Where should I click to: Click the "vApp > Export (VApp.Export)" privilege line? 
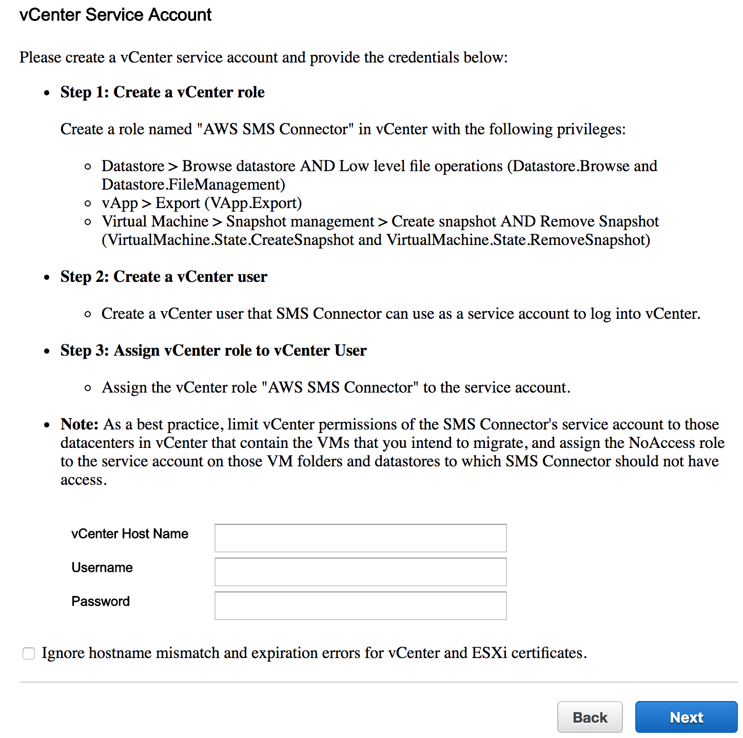pos(202,203)
